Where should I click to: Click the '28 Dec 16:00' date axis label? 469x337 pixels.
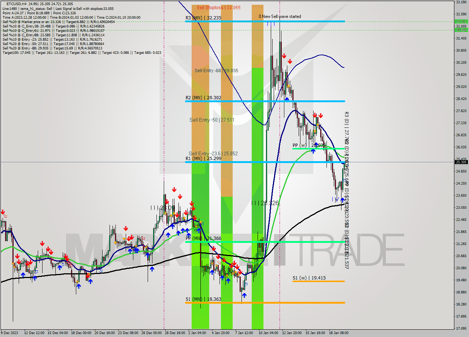coord(175,333)
